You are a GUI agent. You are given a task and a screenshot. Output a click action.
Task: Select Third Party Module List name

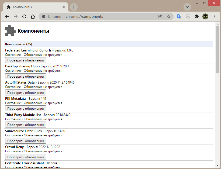pyautogui.click(x=23, y=115)
